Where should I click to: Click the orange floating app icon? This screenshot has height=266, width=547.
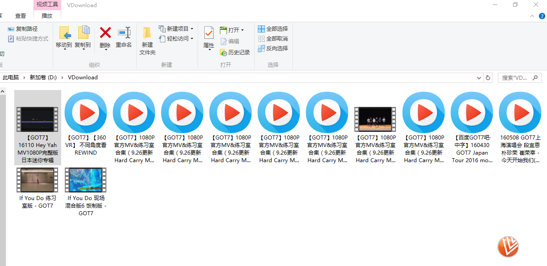coord(508,246)
